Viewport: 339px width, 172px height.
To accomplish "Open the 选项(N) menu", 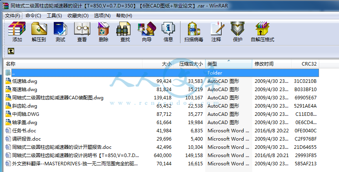I will click(x=102, y=16).
